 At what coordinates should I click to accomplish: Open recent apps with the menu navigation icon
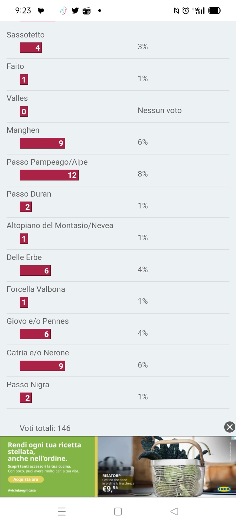tap(62, 511)
